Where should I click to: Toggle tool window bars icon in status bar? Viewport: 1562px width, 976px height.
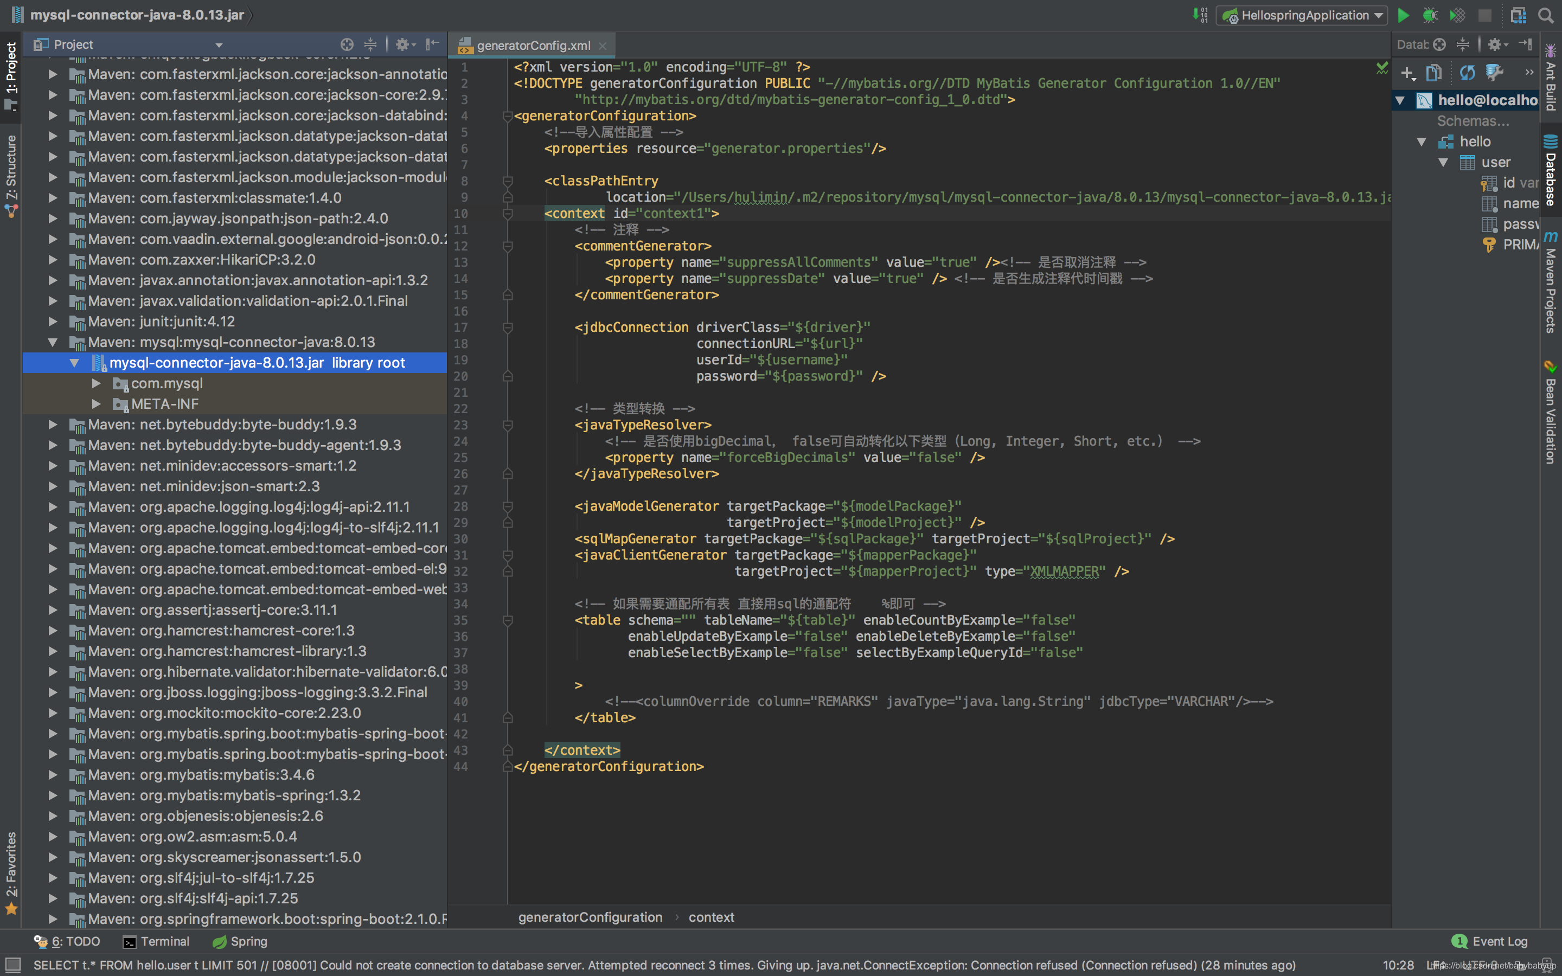click(x=12, y=965)
